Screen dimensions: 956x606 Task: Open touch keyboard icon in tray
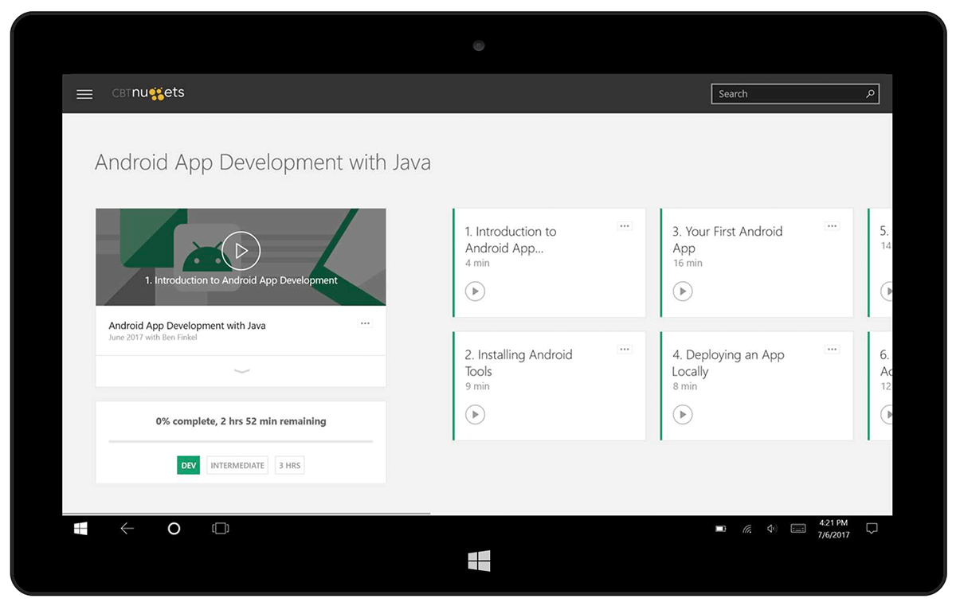(x=797, y=529)
